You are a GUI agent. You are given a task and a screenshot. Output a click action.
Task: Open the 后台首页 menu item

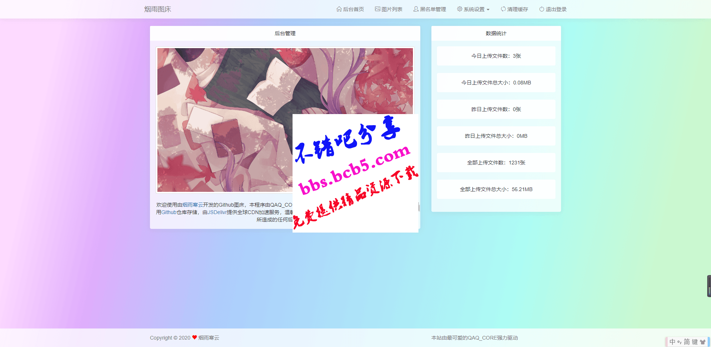coord(350,9)
